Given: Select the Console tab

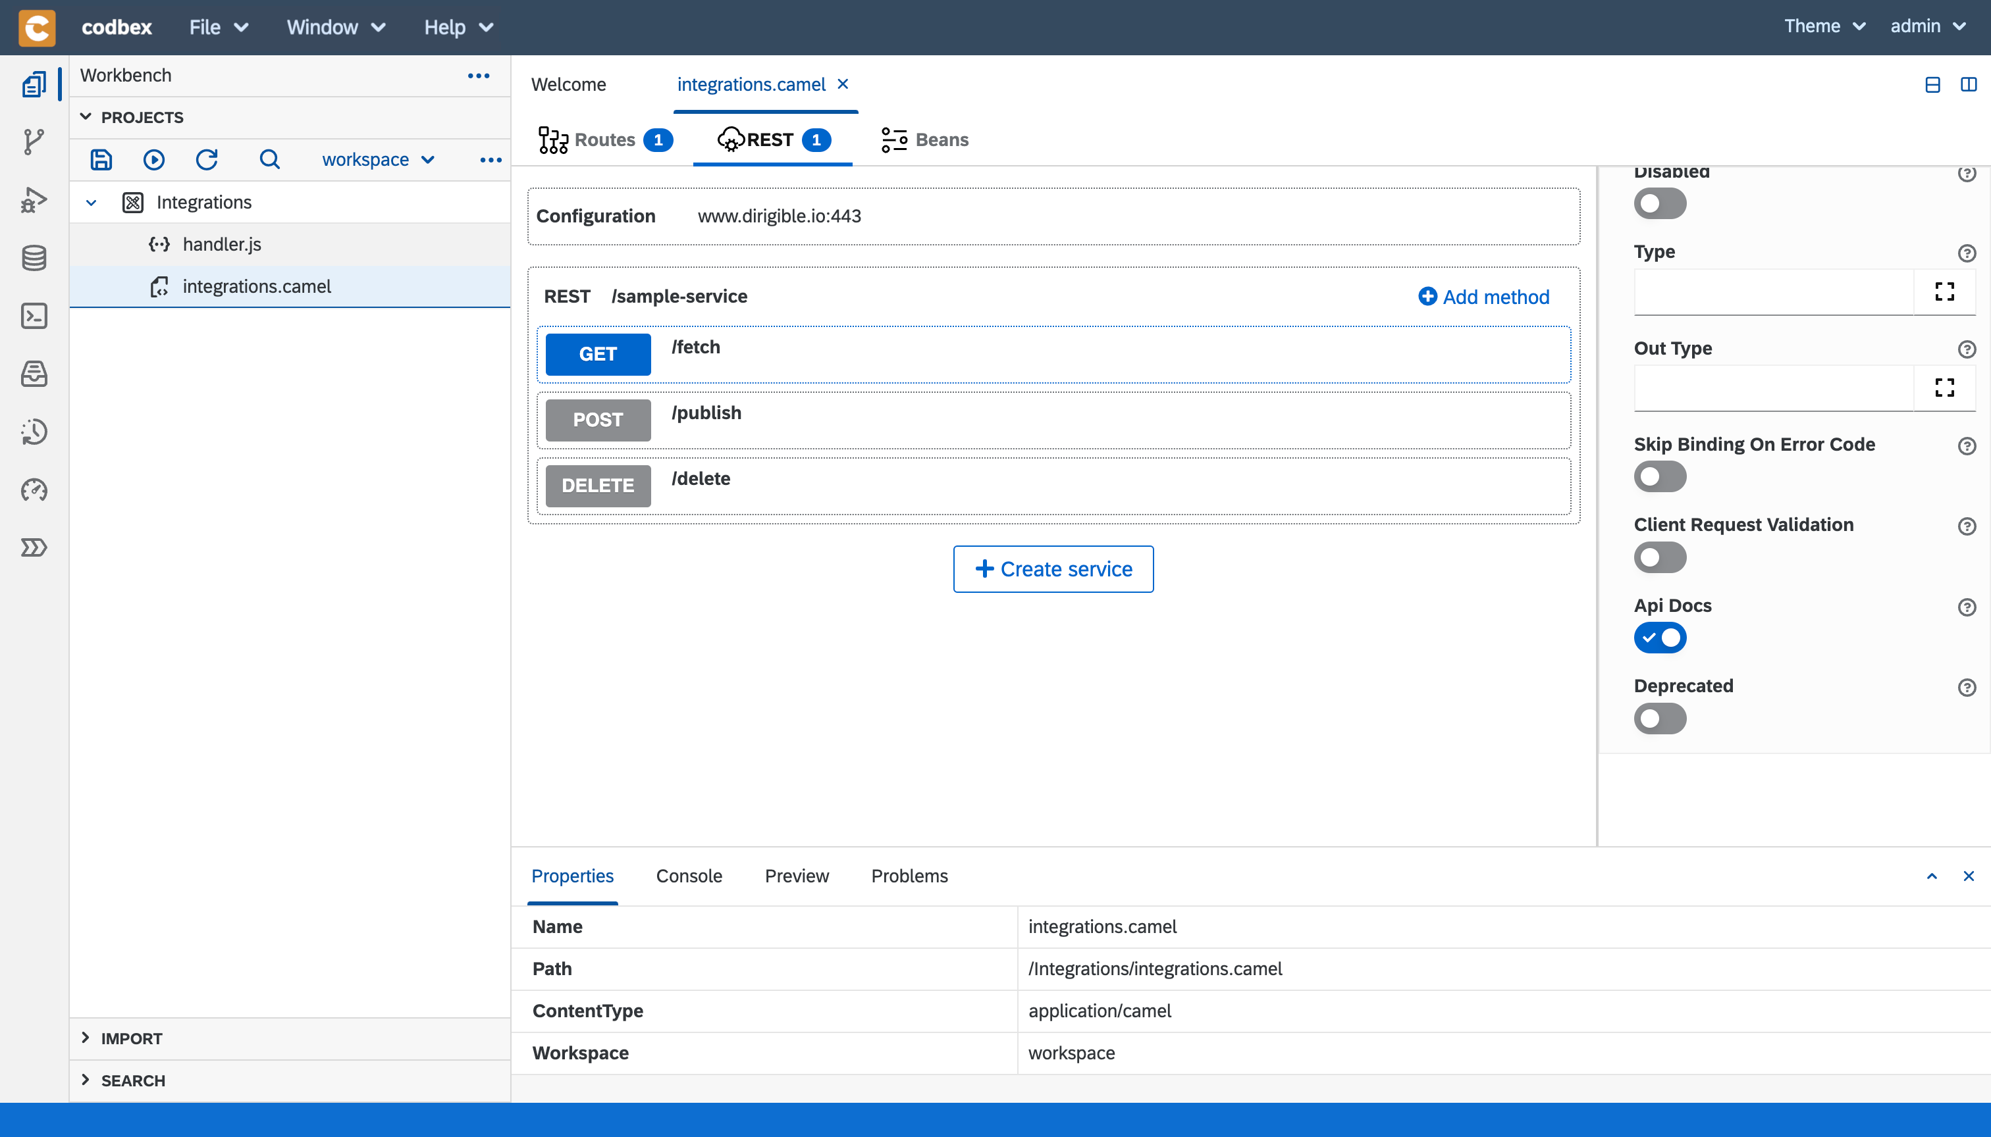Looking at the screenshot, I should pyautogui.click(x=688, y=876).
